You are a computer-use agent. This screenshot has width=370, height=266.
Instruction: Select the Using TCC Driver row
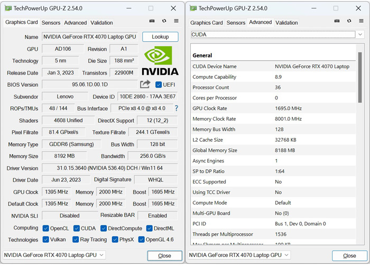click(x=274, y=192)
